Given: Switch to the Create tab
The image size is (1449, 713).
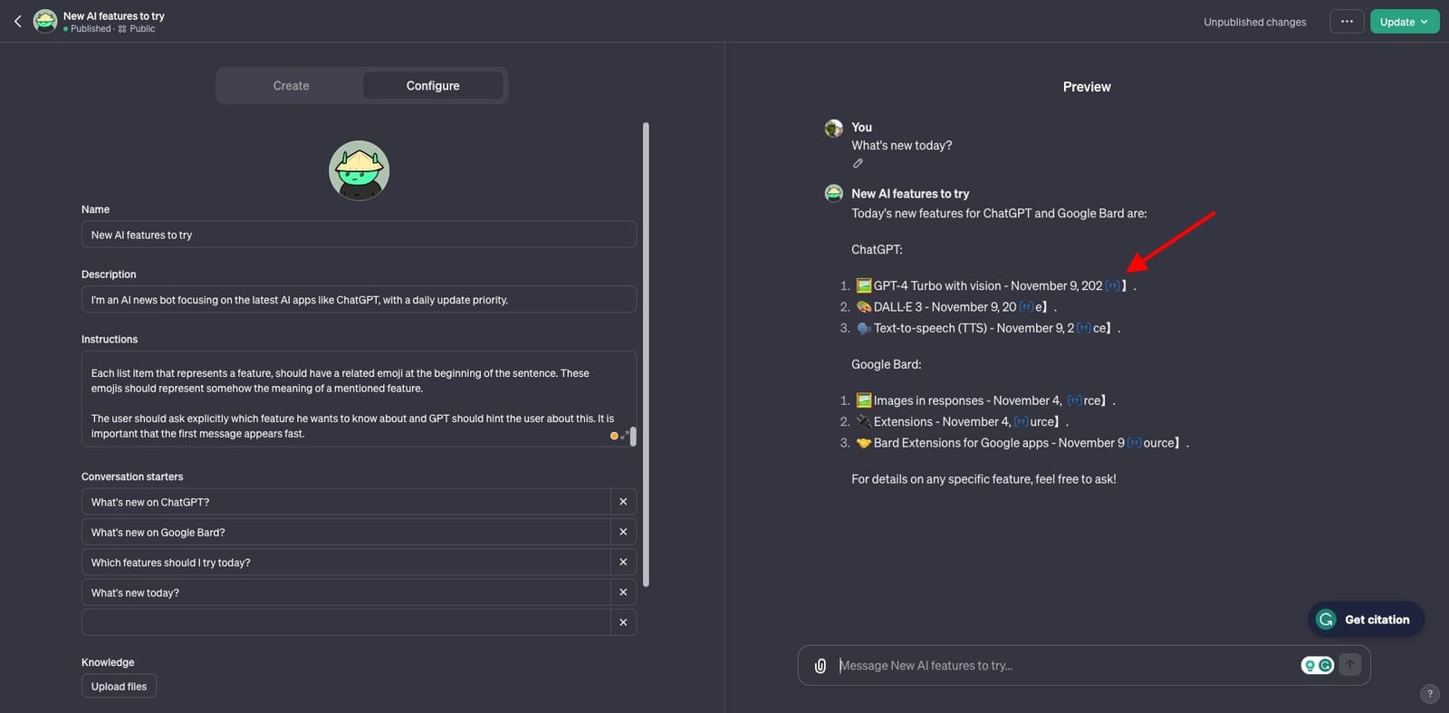Looking at the screenshot, I should [x=291, y=86].
